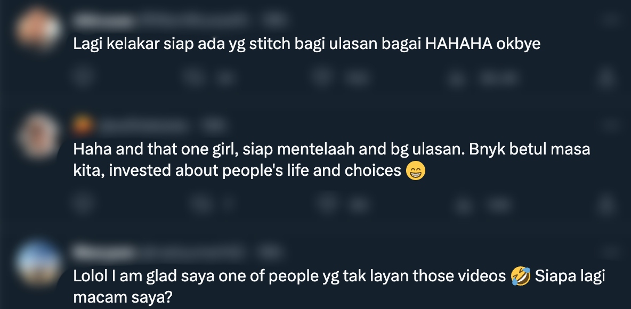This screenshot has height=309, width=631.
Task: Like the "Haha and that one girl" tweet
Action: click(327, 203)
